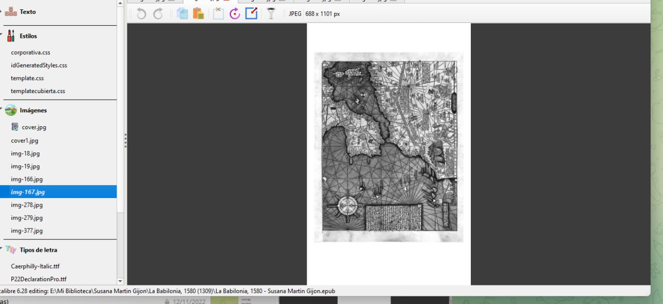
Task: Select cover.jpg in the images list
Action: [34, 127]
